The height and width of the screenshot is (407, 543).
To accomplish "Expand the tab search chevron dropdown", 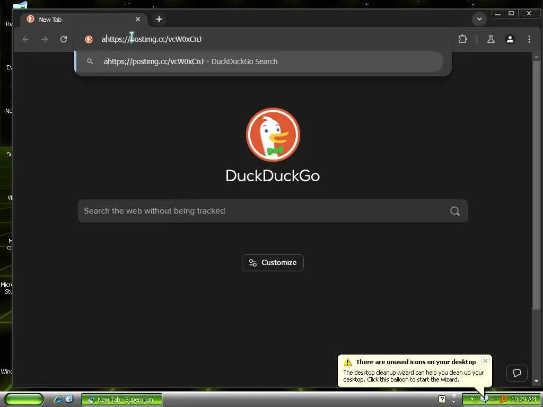I will pyautogui.click(x=479, y=19).
